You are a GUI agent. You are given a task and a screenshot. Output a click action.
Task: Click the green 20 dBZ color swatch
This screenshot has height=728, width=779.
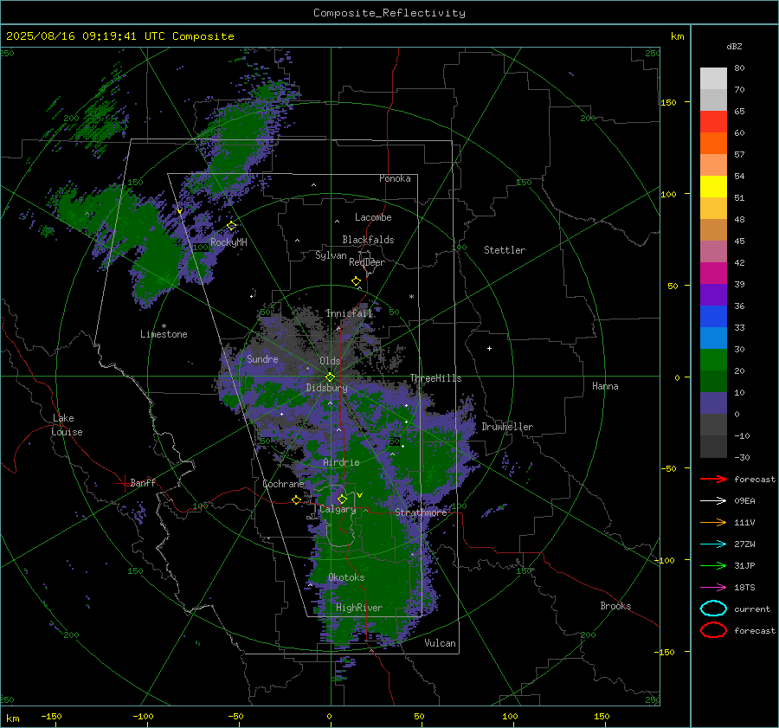coord(713,360)
